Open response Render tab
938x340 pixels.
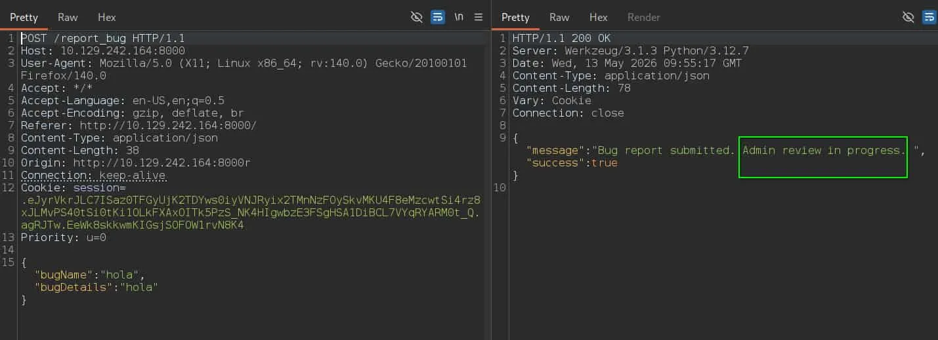coord(643,18)
